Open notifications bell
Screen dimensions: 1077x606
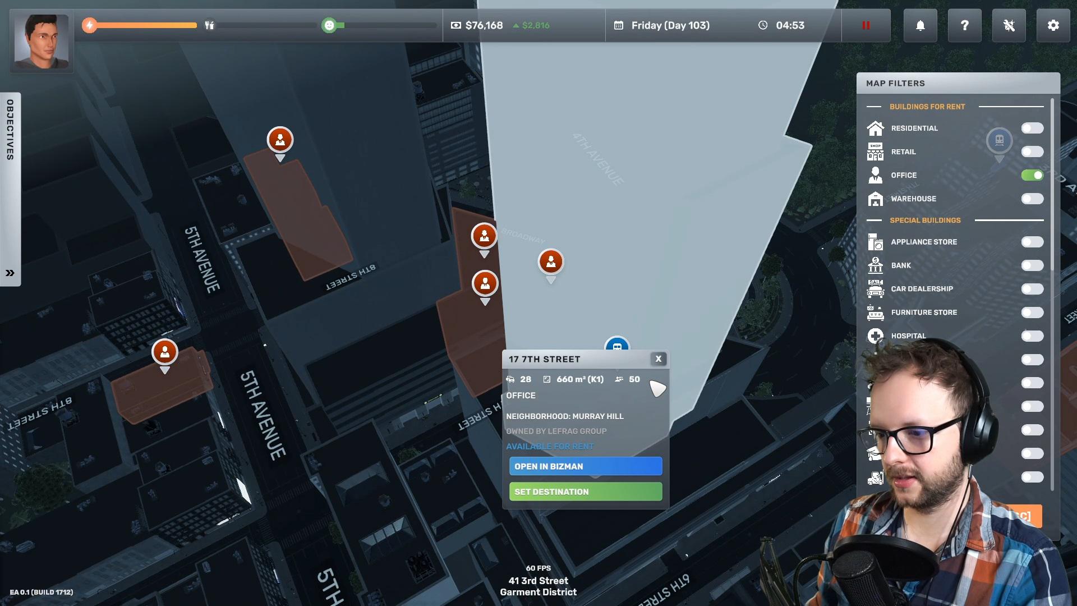[x=920, y=25]
